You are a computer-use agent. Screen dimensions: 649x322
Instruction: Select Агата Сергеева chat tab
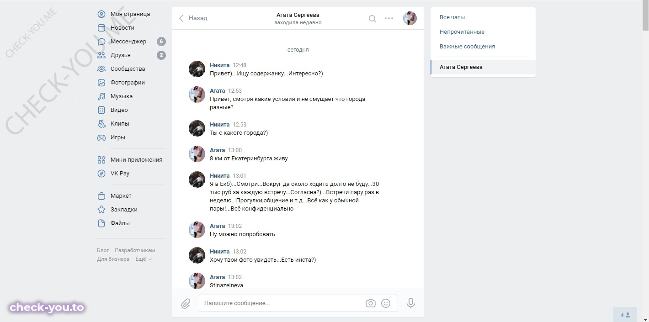483,67
